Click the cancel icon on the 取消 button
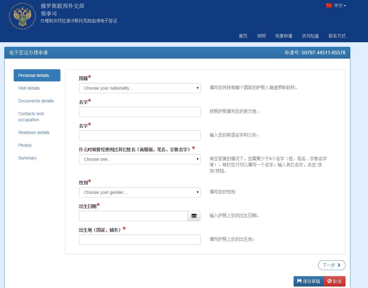The width and height of the screenshot is (368, 288). tap(329, 281)
